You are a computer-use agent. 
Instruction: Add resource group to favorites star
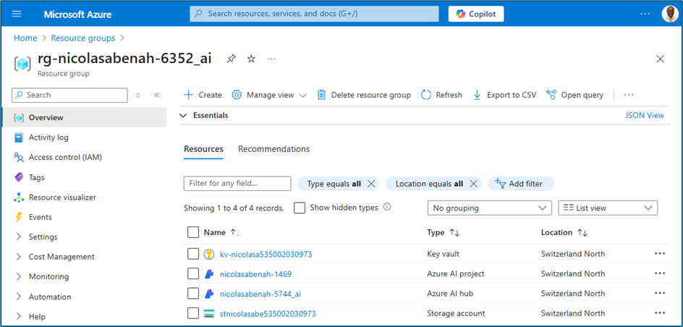251,59
